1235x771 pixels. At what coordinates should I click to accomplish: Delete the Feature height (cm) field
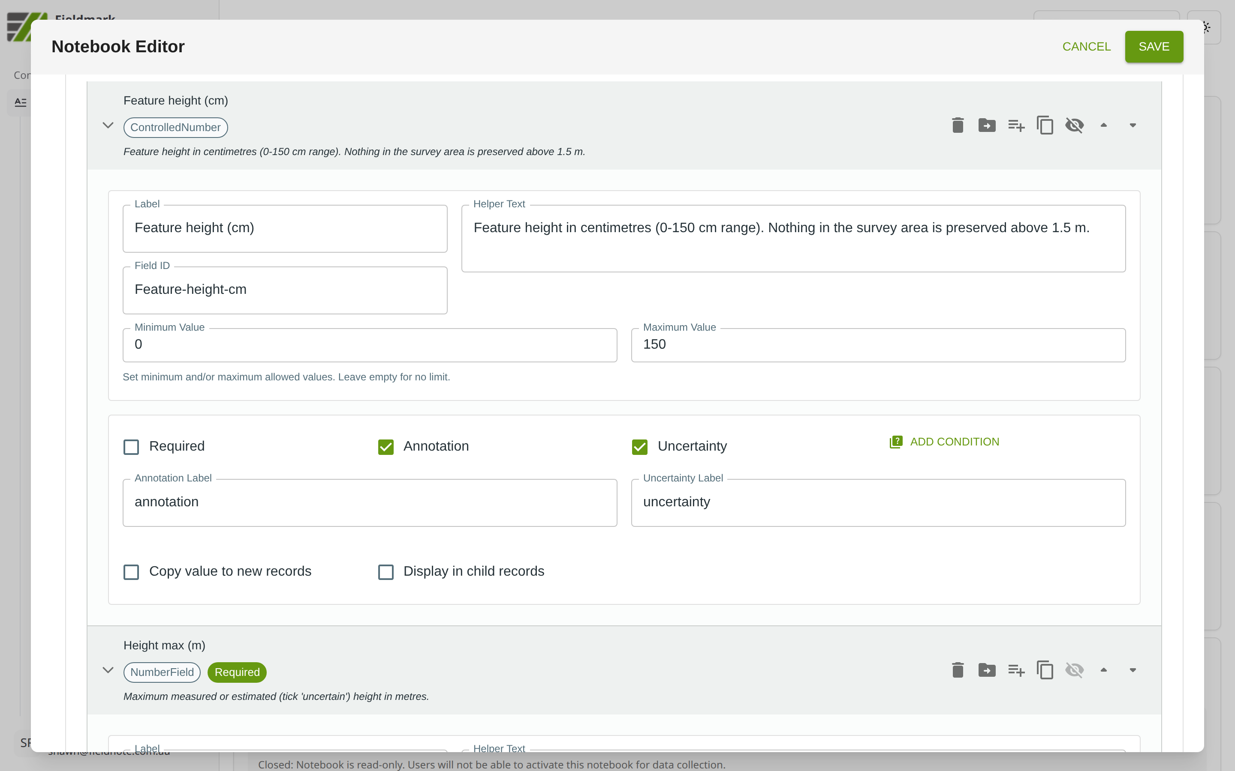(x=958, y=126)
